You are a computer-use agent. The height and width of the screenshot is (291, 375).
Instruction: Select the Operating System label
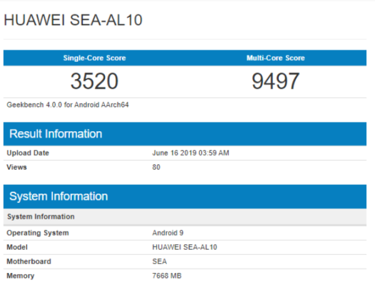pyautogui.click(x=37, y=233)
